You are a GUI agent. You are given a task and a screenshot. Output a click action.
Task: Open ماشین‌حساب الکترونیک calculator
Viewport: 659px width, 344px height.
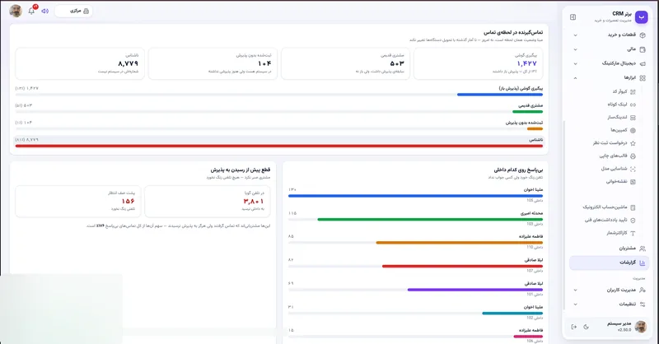click(x=609, y=207)
